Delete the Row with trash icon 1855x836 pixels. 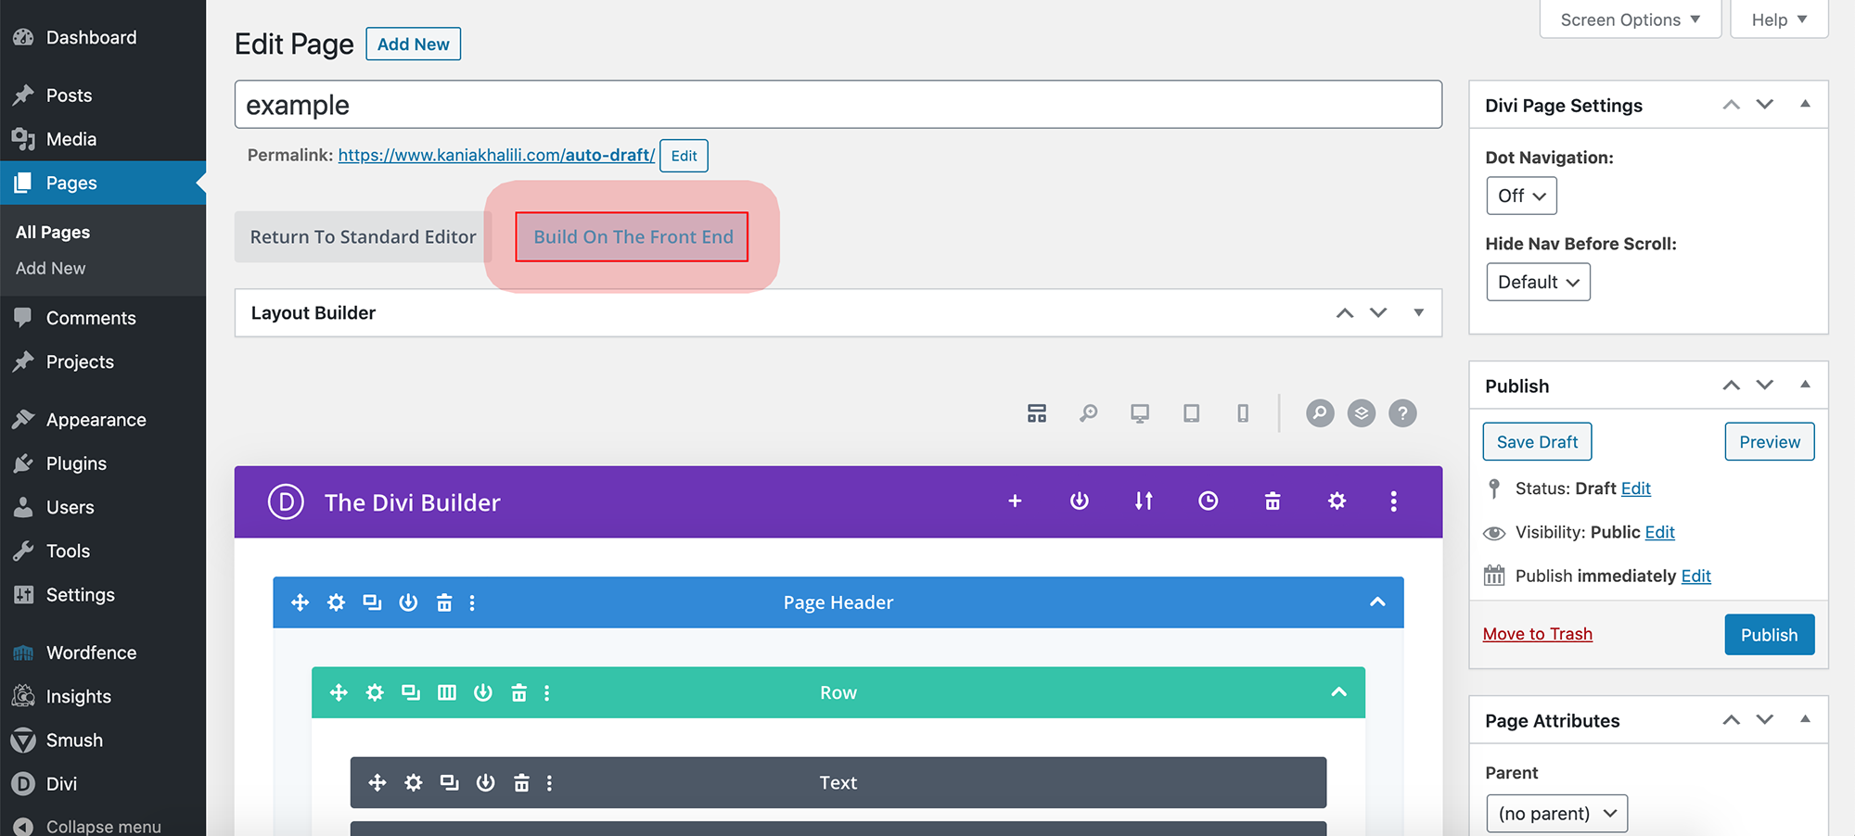pyautogui.click(x=518, y=692)
